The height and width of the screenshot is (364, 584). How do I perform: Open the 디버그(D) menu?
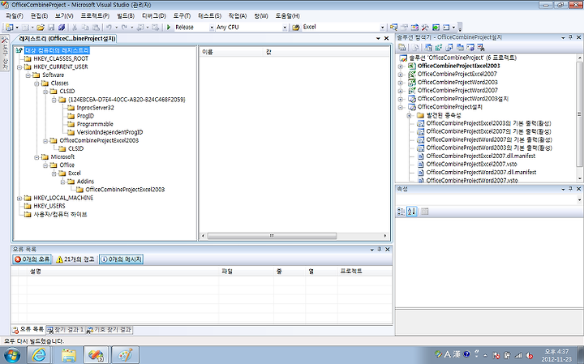coord(154,15)
